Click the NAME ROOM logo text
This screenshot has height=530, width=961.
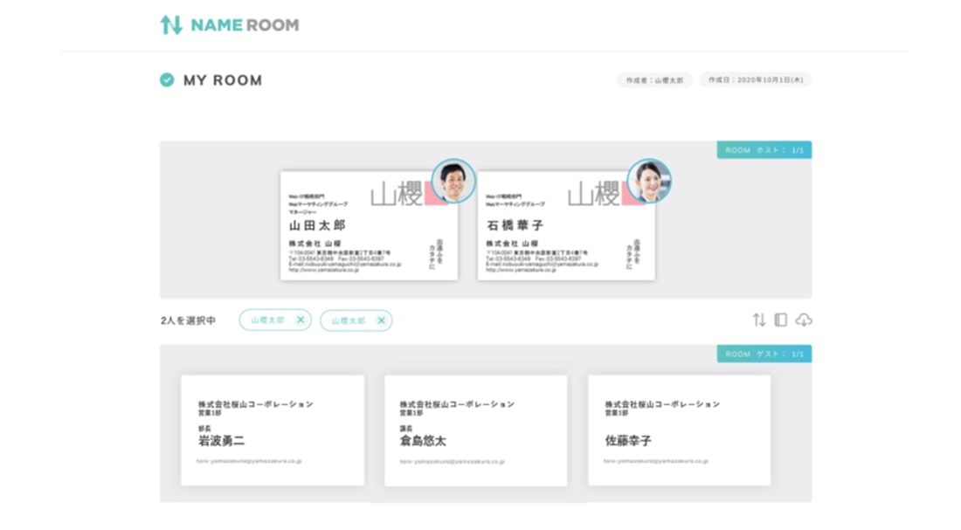click(x=245, y=25)
